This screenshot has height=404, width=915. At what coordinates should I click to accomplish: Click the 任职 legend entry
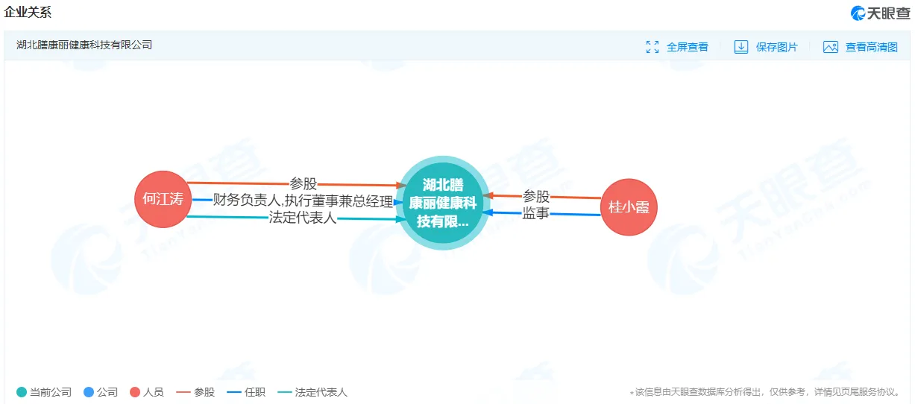245,392
